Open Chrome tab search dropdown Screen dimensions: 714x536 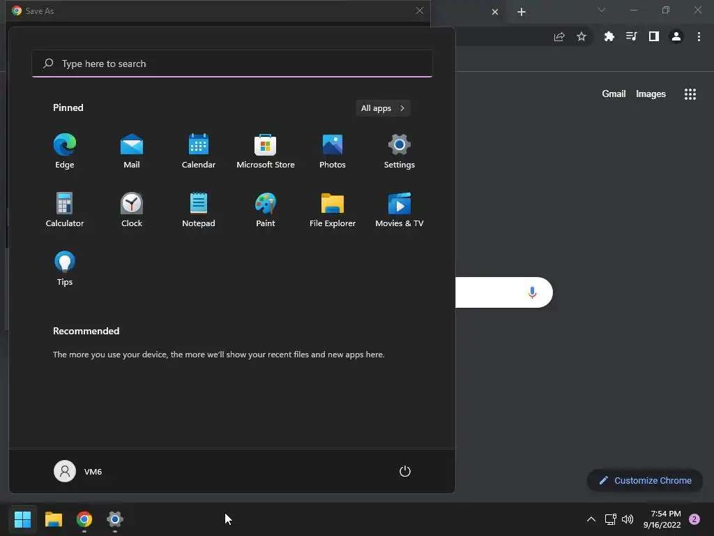pyautogui.click(x=602, y=10)
